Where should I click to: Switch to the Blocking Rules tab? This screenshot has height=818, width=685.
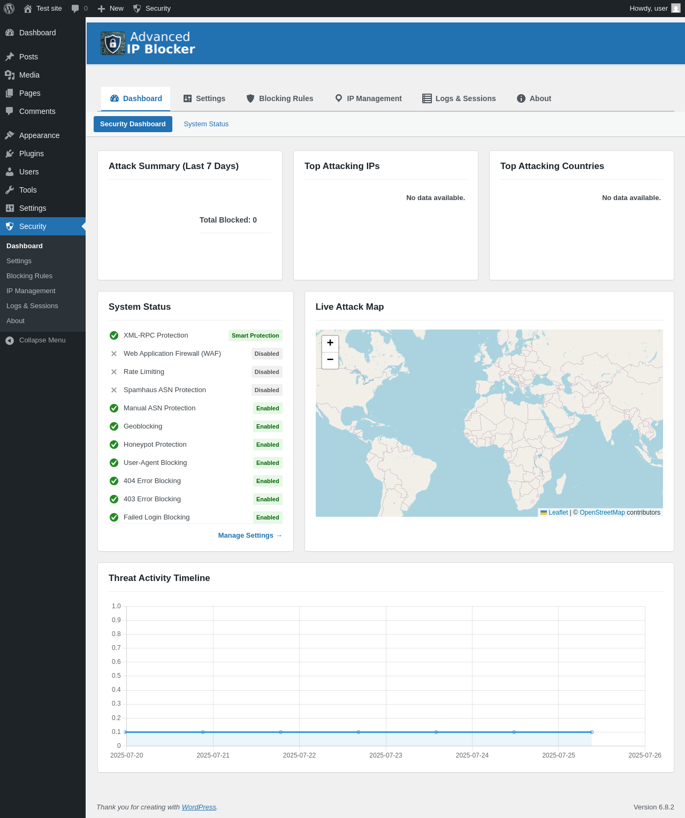click(280, 98)
